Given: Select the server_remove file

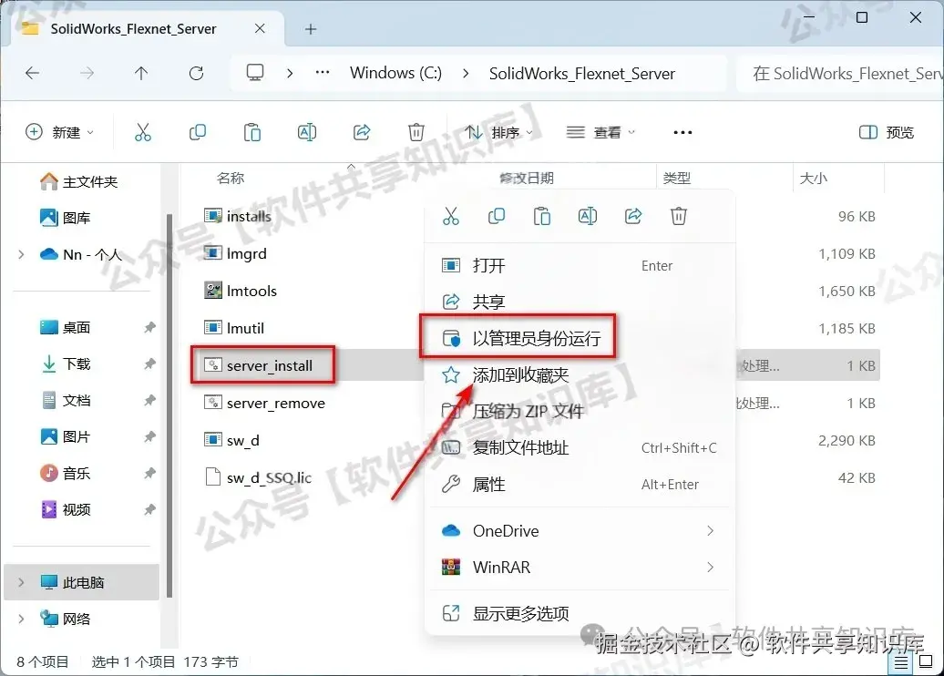Looking at the screenshot, I should (x=265, y=403).
